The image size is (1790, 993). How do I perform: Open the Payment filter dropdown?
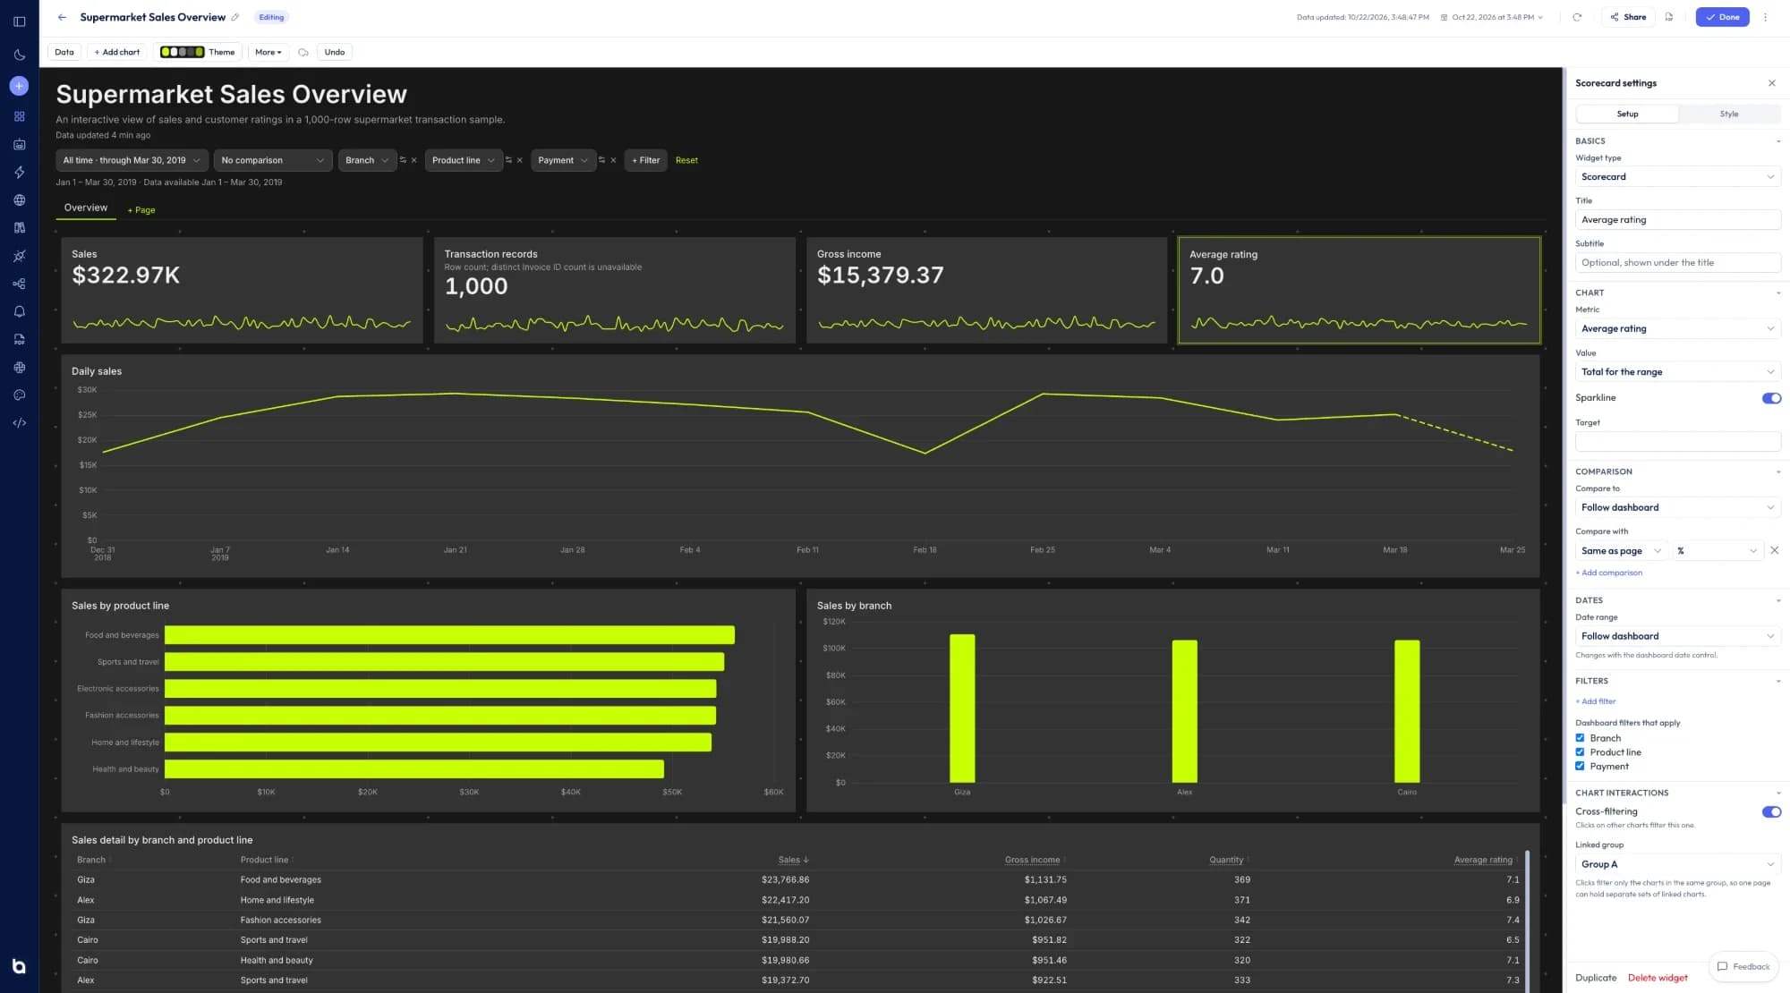[563, 160]
